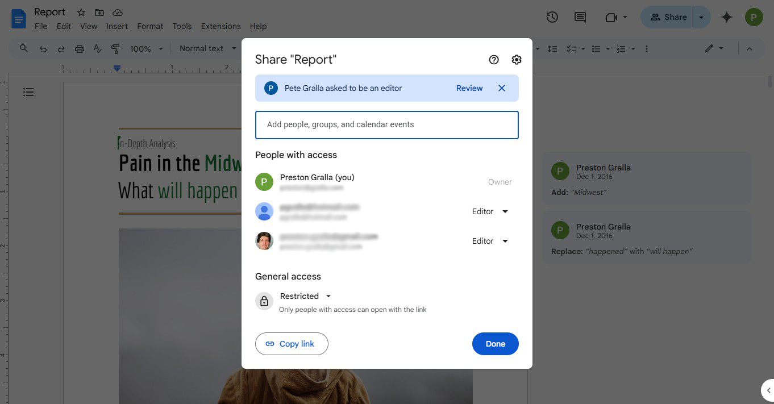Image resolution: width=774 pixels, height=404 pixels.
Task: Open Gemini AI features
Action: coord(726,17)
